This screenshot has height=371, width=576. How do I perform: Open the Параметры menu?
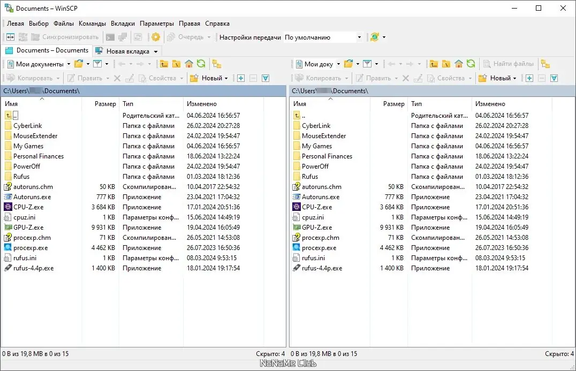157,24
